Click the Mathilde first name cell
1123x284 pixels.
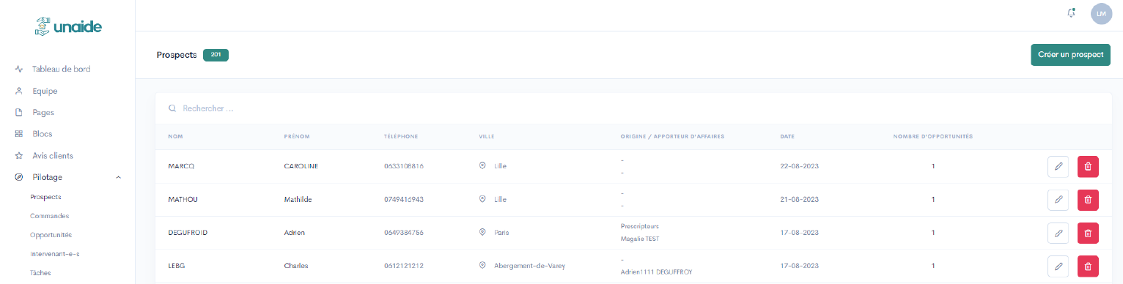(x=298, y=199)
